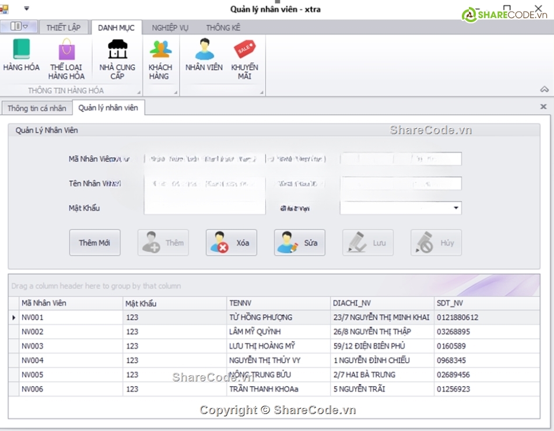This screenshot has width=554, height=431.
Task: Click phone number 03268895
Action: click(487, 332)
